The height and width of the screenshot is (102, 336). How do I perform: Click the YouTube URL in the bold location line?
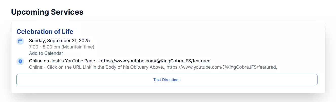coord(155,61)
